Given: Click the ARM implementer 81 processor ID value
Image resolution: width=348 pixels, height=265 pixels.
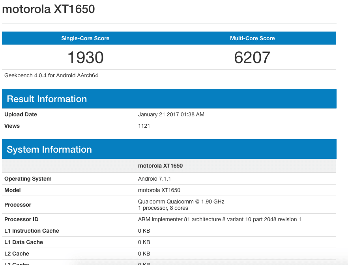Looking at the screenshot, I should (219, 219).
